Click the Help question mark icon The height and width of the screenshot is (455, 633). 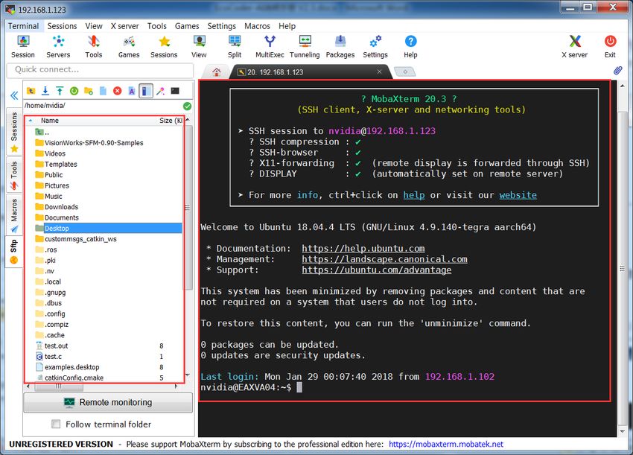(x=410, y=47)
